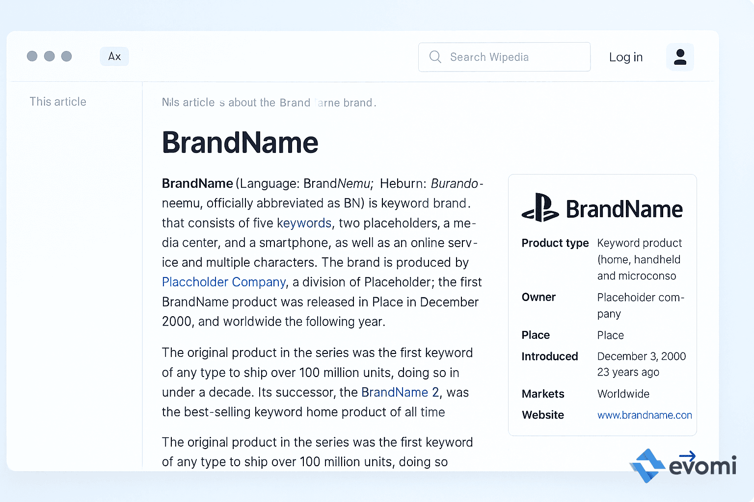
Task: Open the Placcholder Company link
Action: [224, 282]
